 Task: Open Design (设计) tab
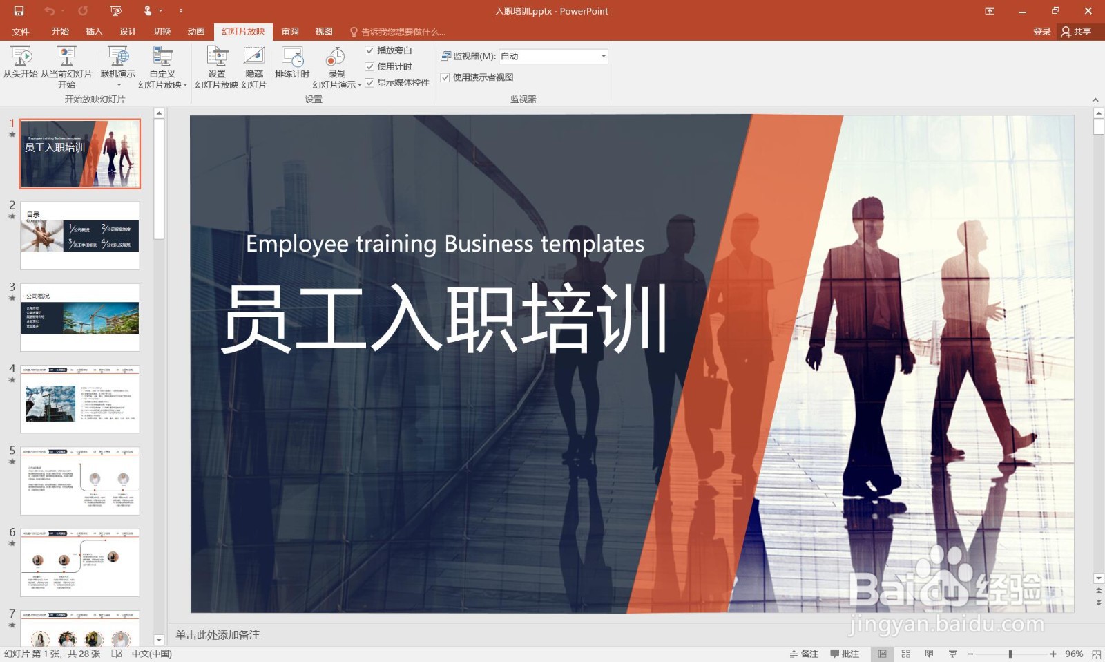(128, 32)
